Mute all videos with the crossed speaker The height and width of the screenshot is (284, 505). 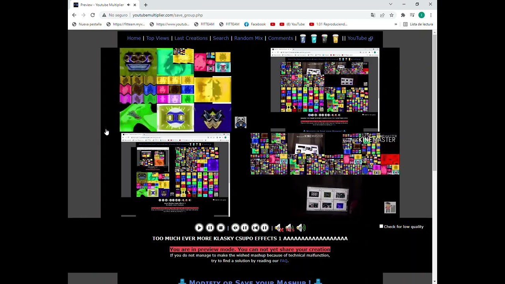[x=279, y=228]
